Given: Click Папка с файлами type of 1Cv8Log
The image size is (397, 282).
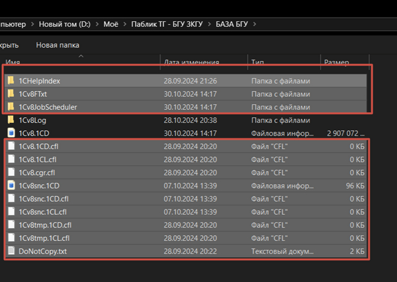Looking at the screenshot, I should click(x=281, y=120).
